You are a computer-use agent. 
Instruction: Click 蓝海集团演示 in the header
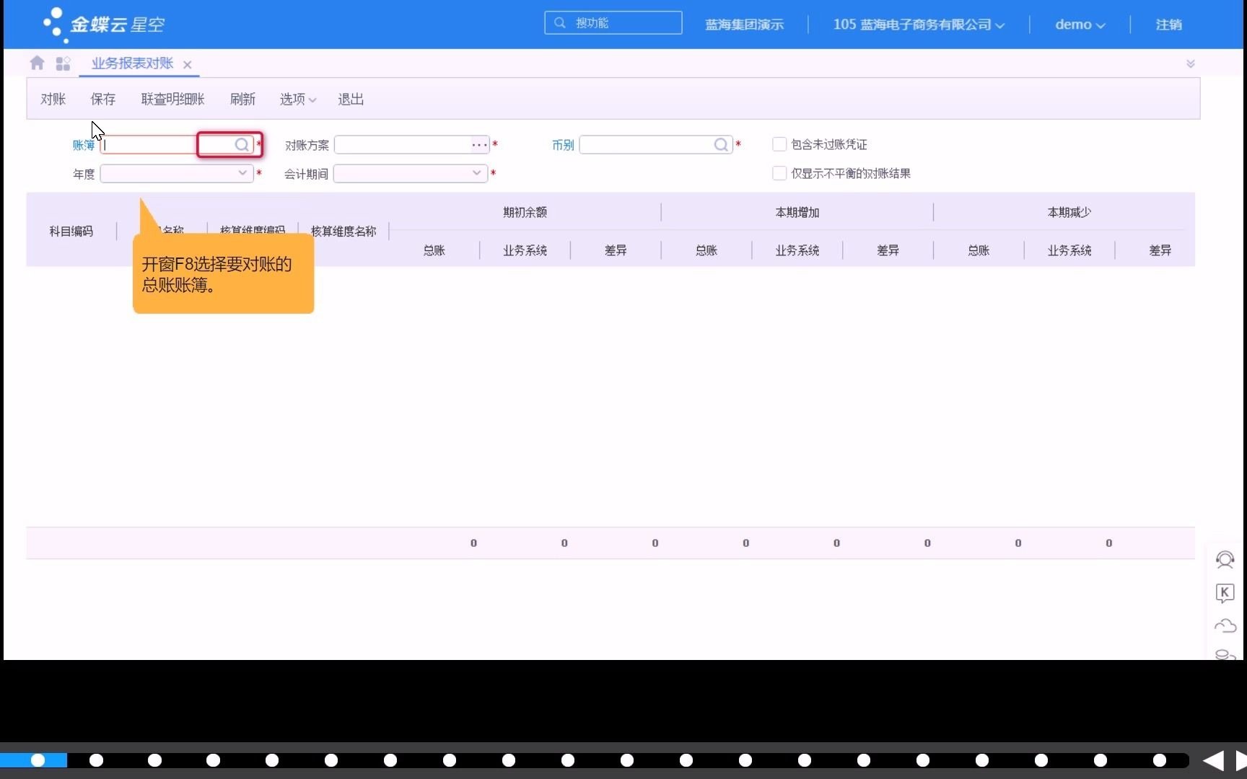744,25
